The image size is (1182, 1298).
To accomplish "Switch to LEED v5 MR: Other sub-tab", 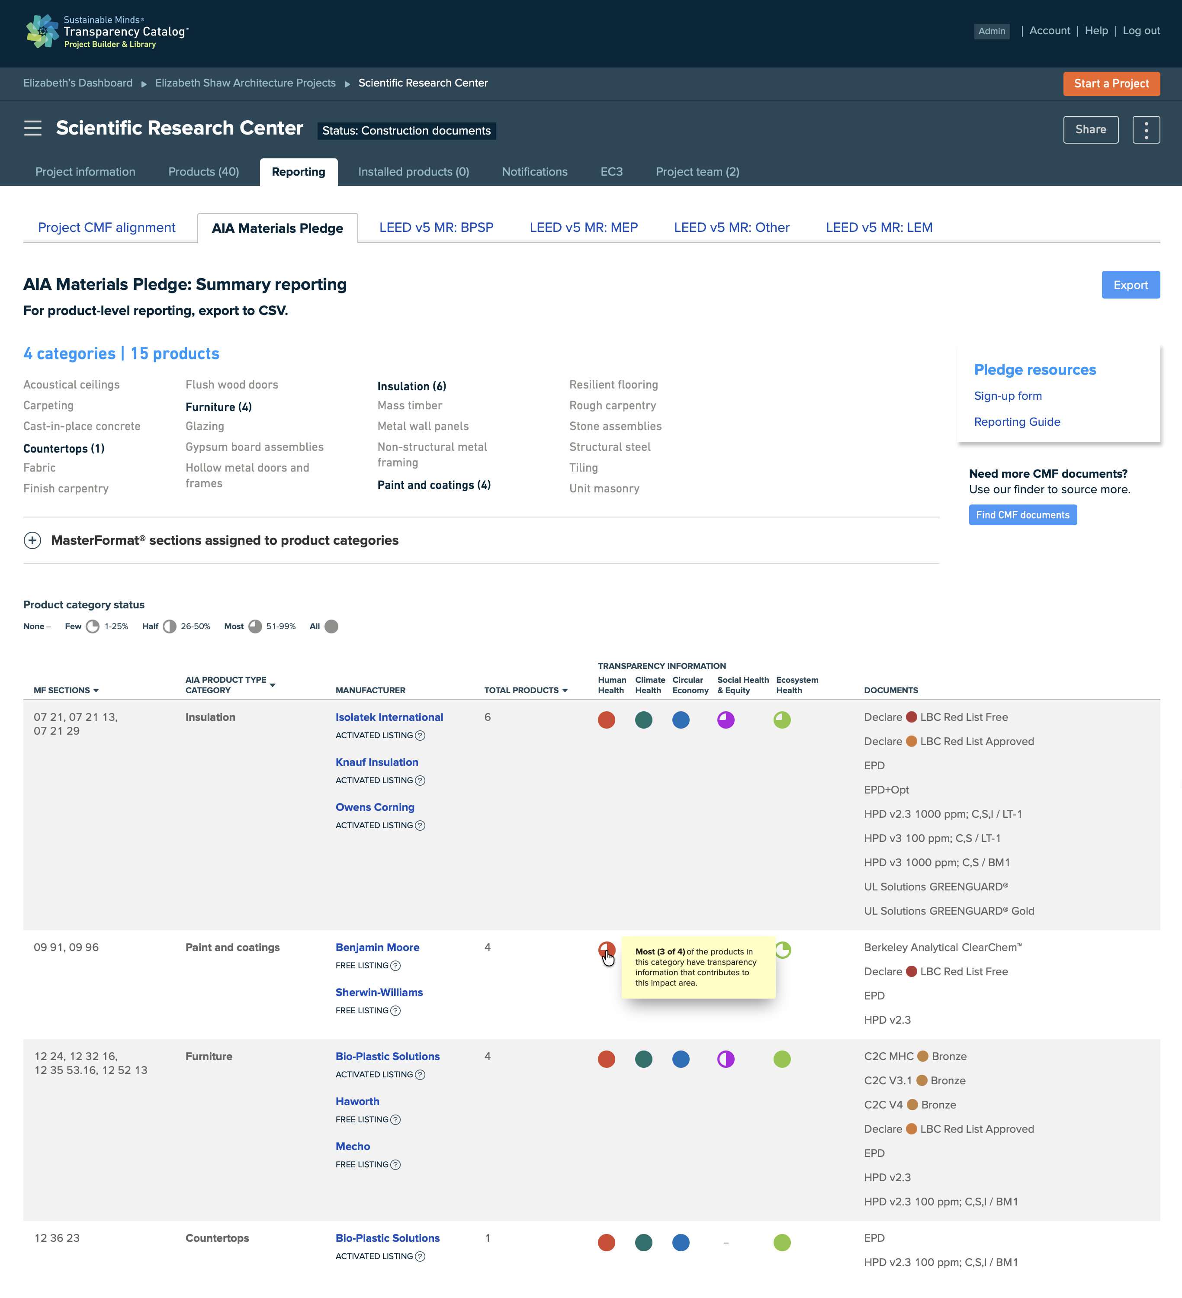I will click(731, 227).
